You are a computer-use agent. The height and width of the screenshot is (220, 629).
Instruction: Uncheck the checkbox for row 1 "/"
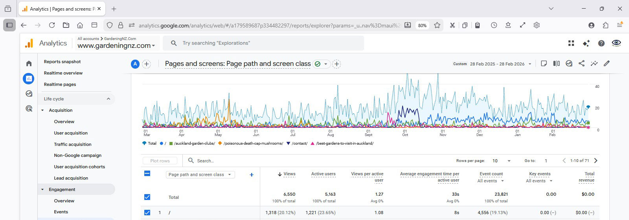(x=147, y=213)
